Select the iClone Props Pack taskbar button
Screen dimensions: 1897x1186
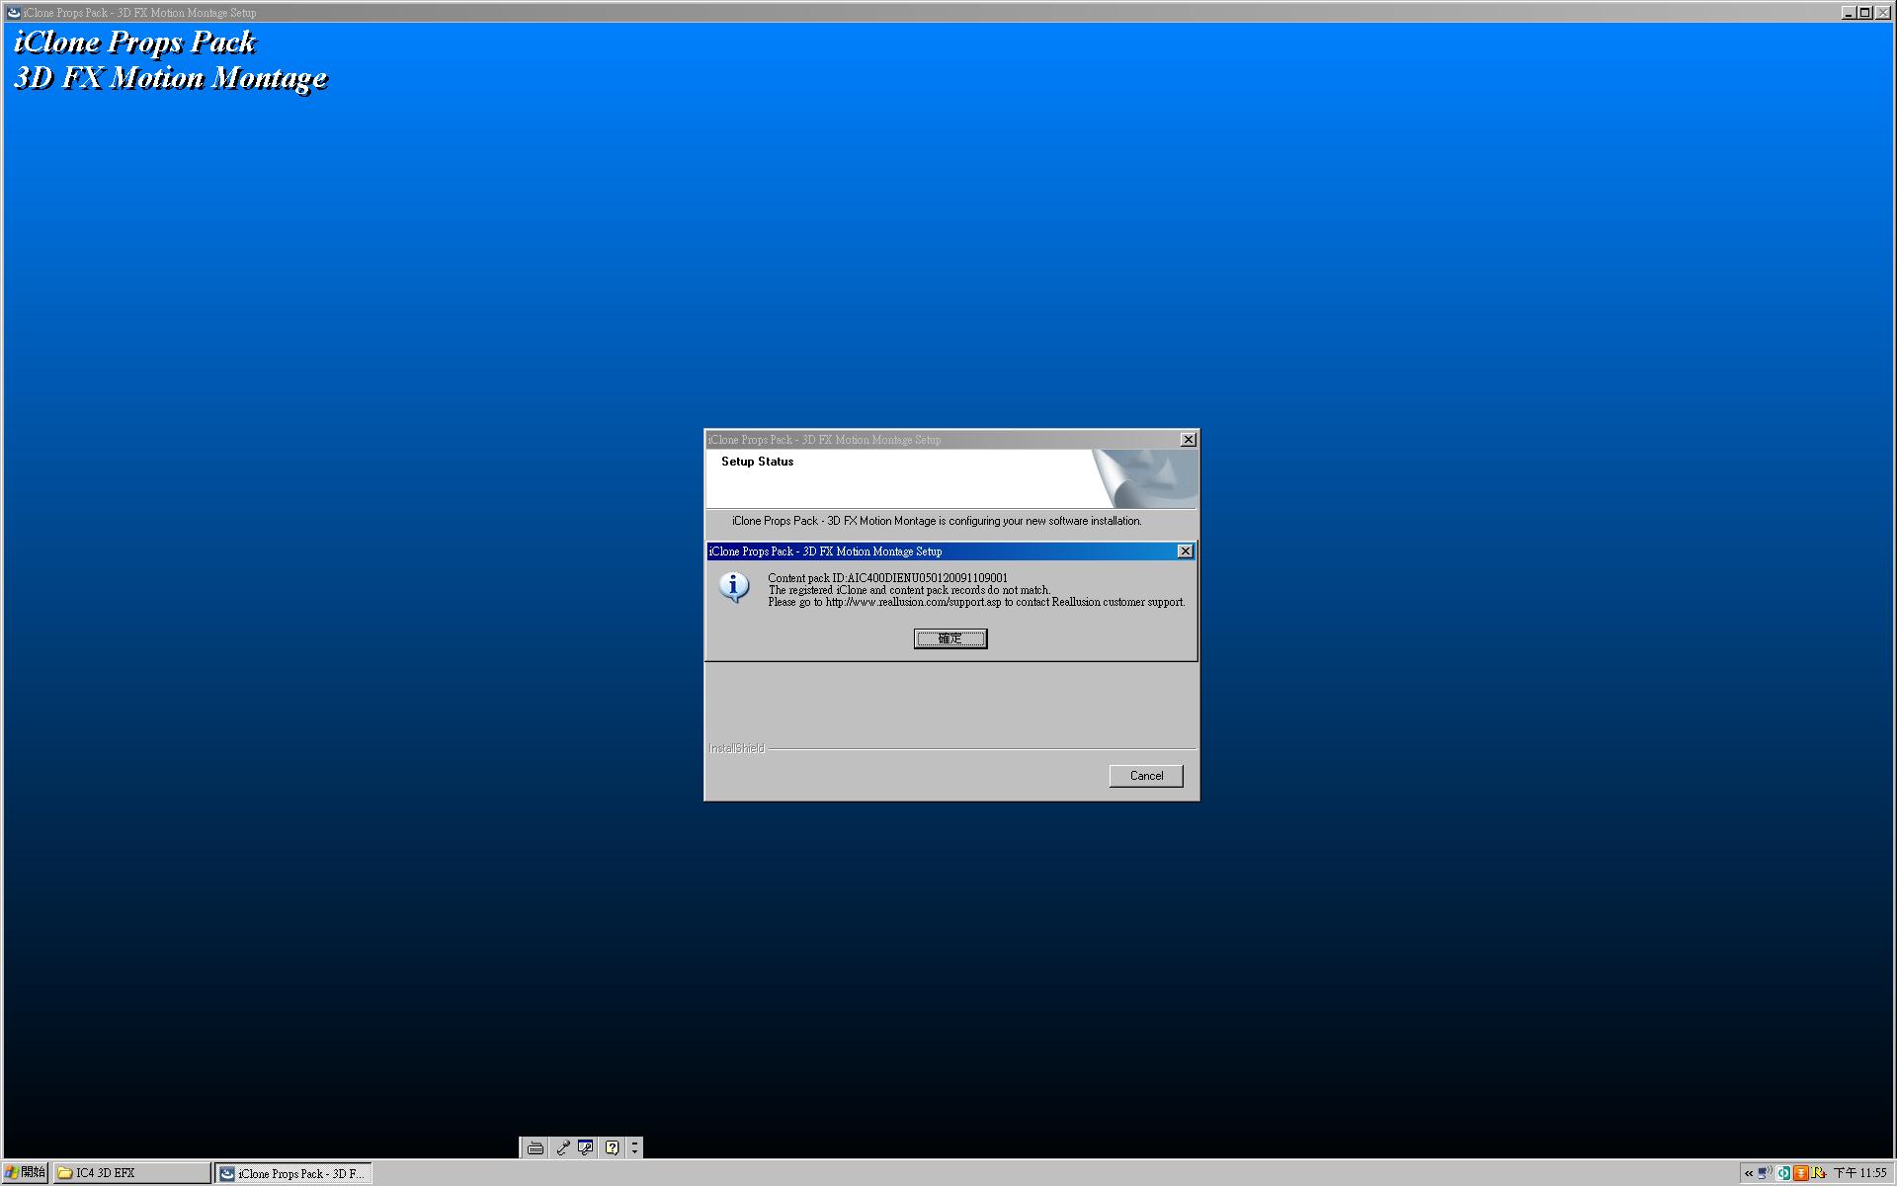[x=293, y=1173]
